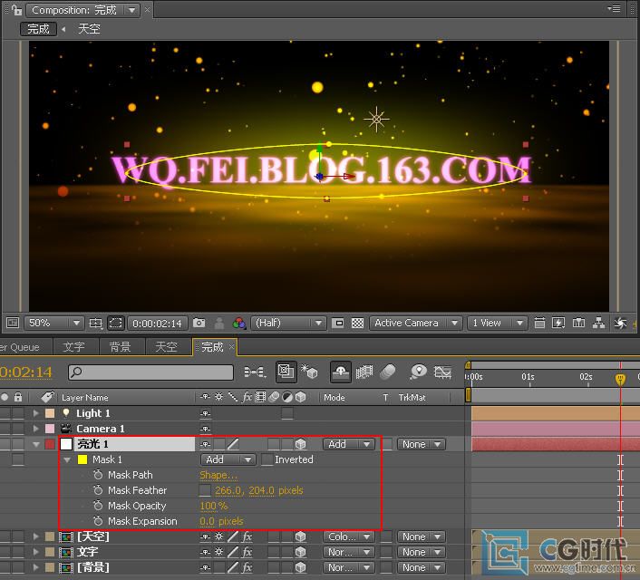Screen dimensions: 640x580
Task: Enable Motion Blur for the composition
Action: pos(387,372)
